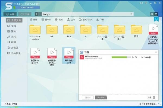Filter by 文档 (documents) in sidebar
Viewport: 163px width, 108px height.
coord(11,26)
